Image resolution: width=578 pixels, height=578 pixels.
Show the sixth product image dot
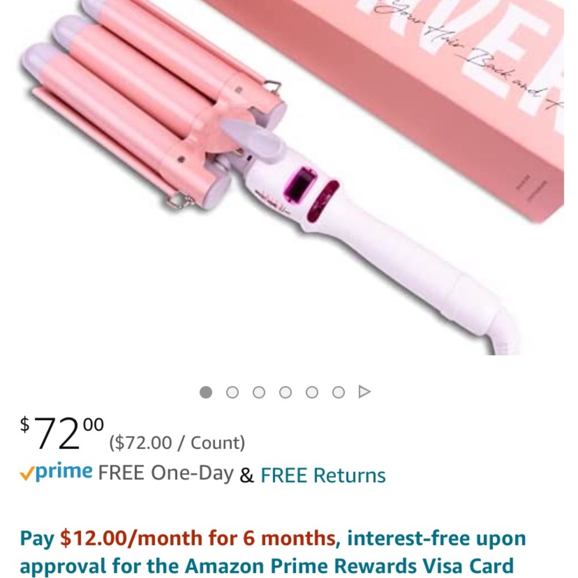(338, 392)
